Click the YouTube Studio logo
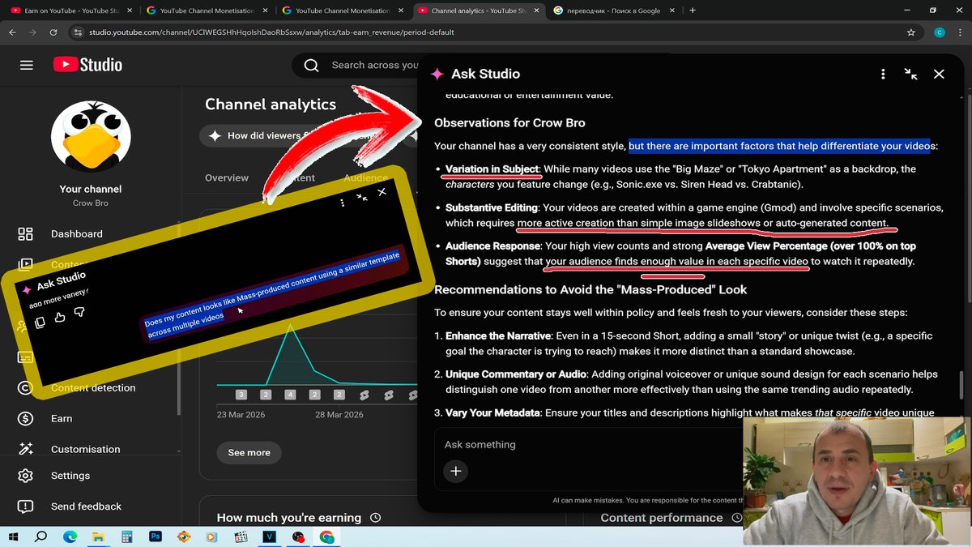Image resolution: width=972 pixels, height=547 pixels. [x=88, y=65]
